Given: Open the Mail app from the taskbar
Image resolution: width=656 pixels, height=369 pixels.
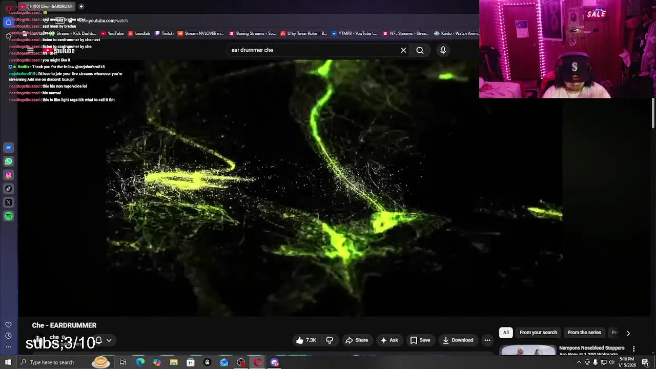Looking at the screenshot, I should pyautogui.click(x=224, y=362).
